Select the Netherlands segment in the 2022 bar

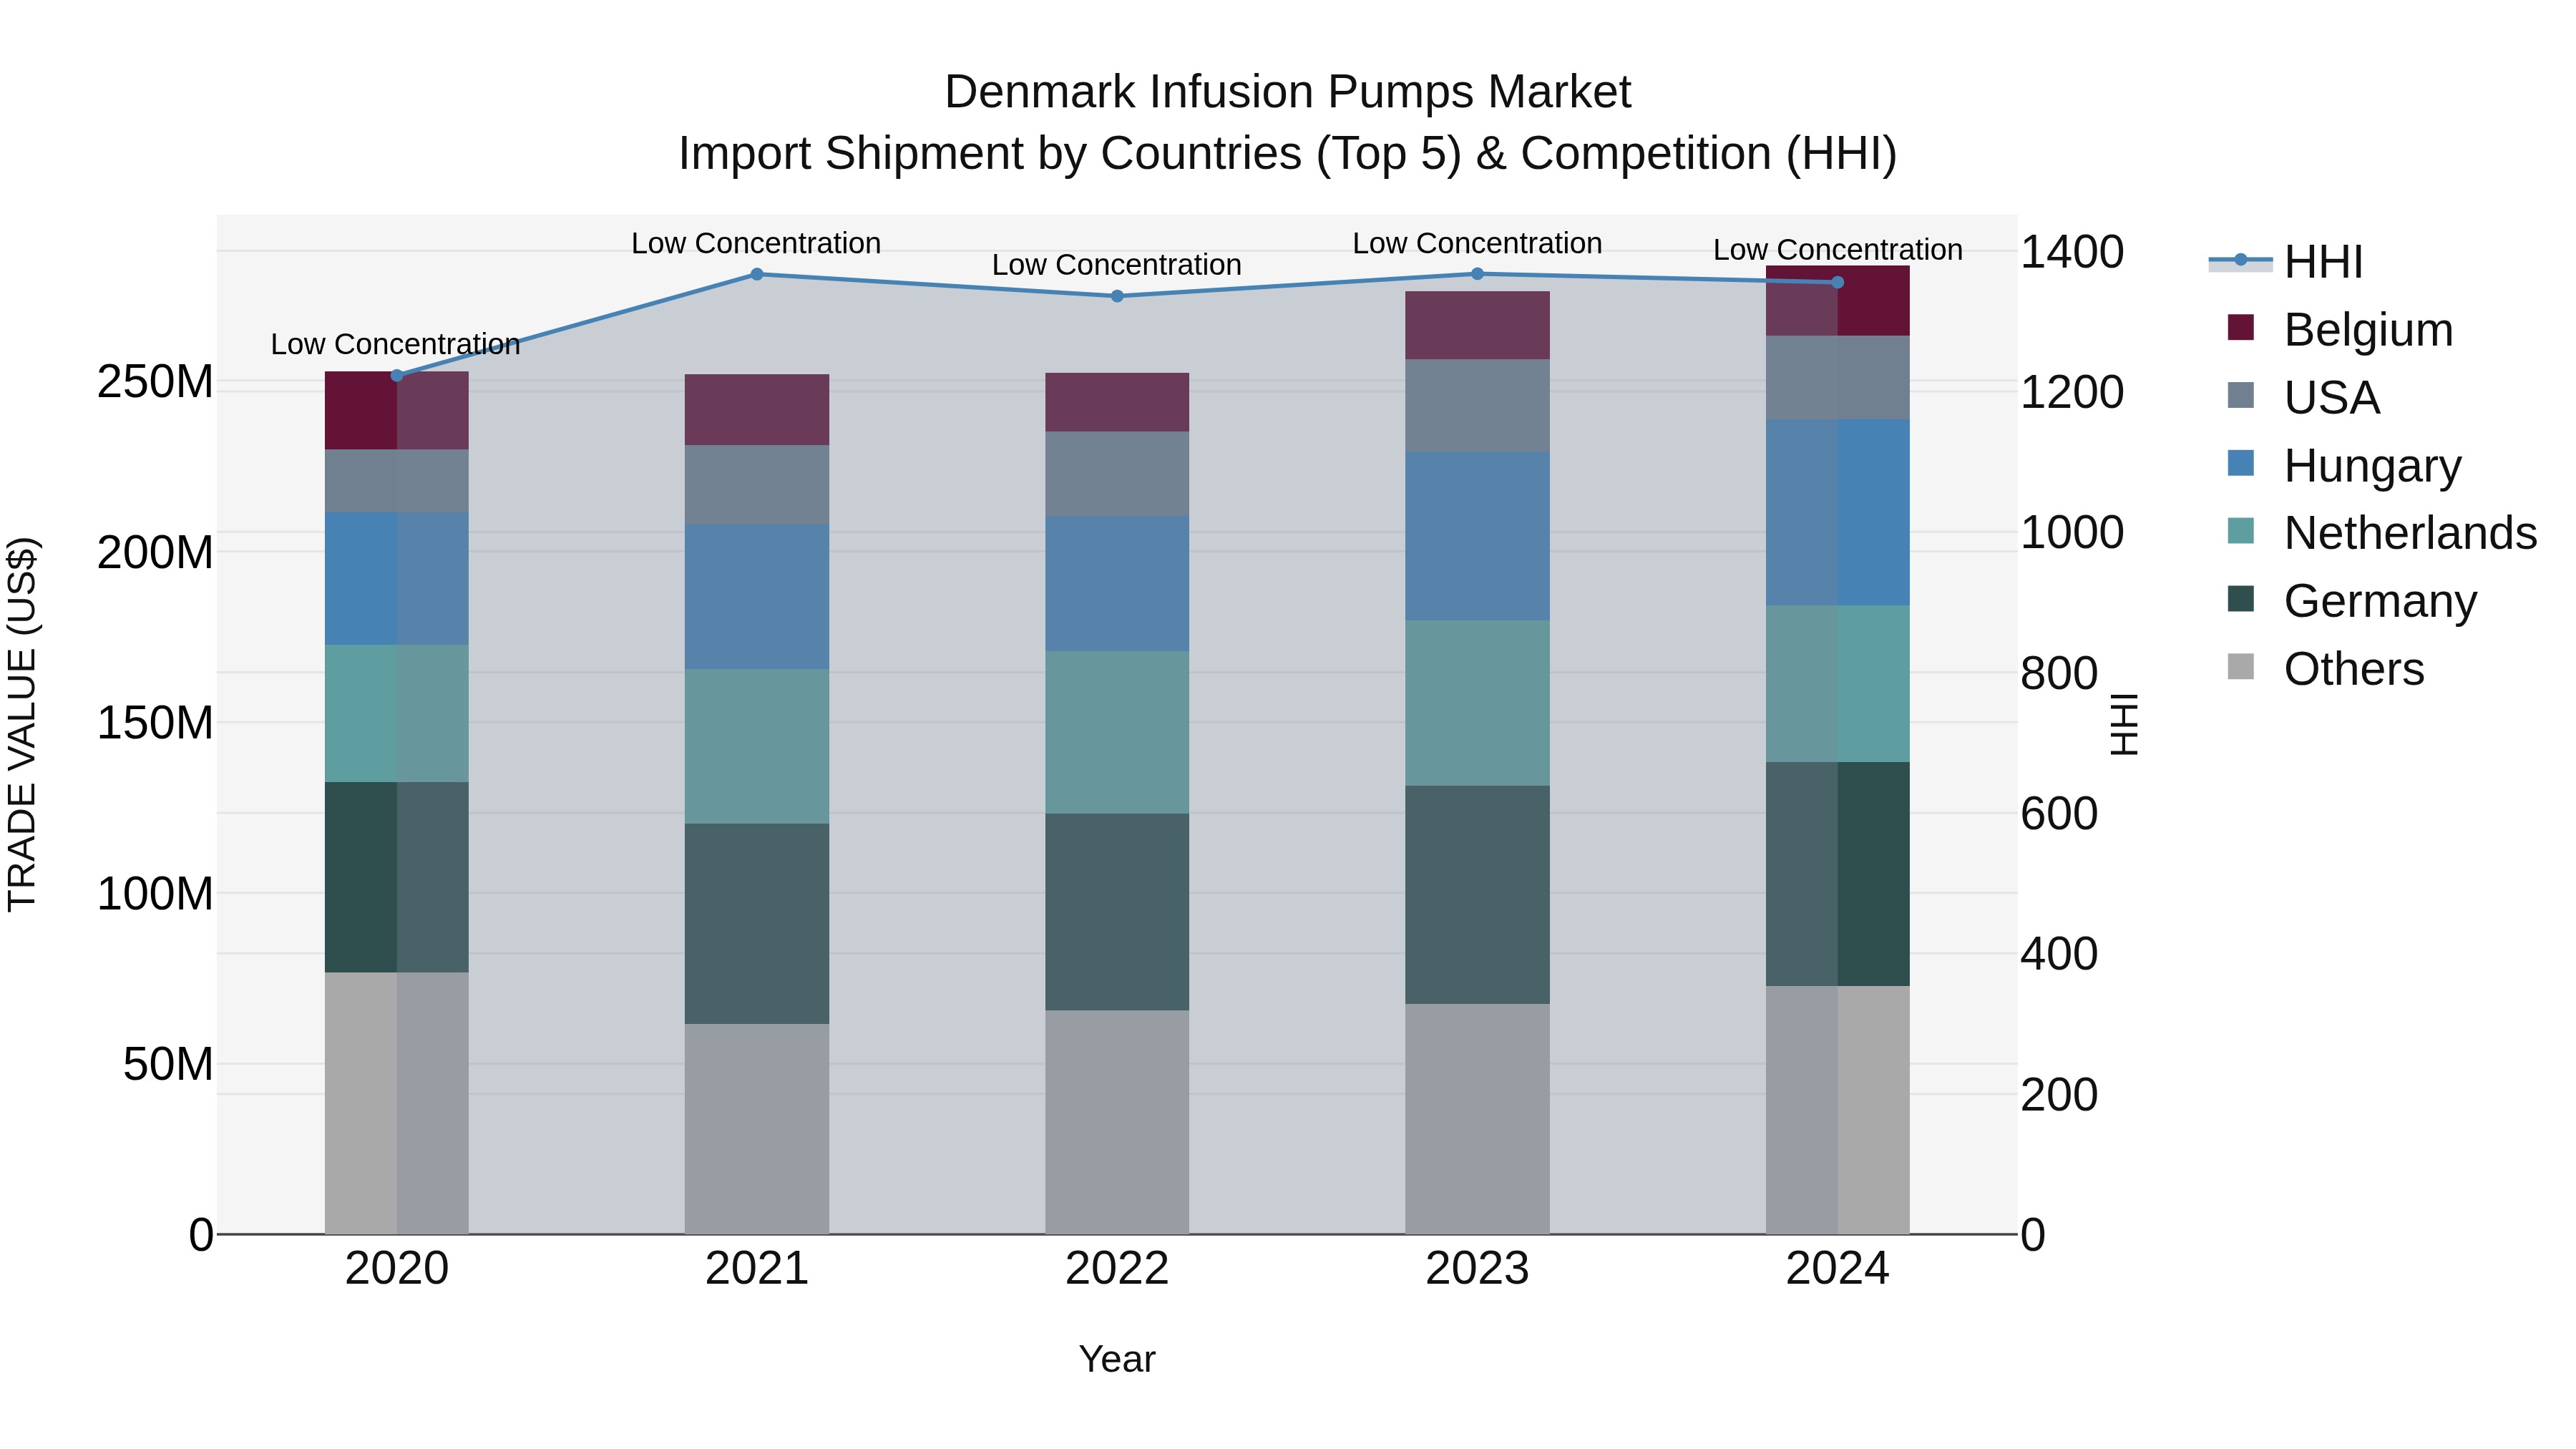coord(1118,733)
